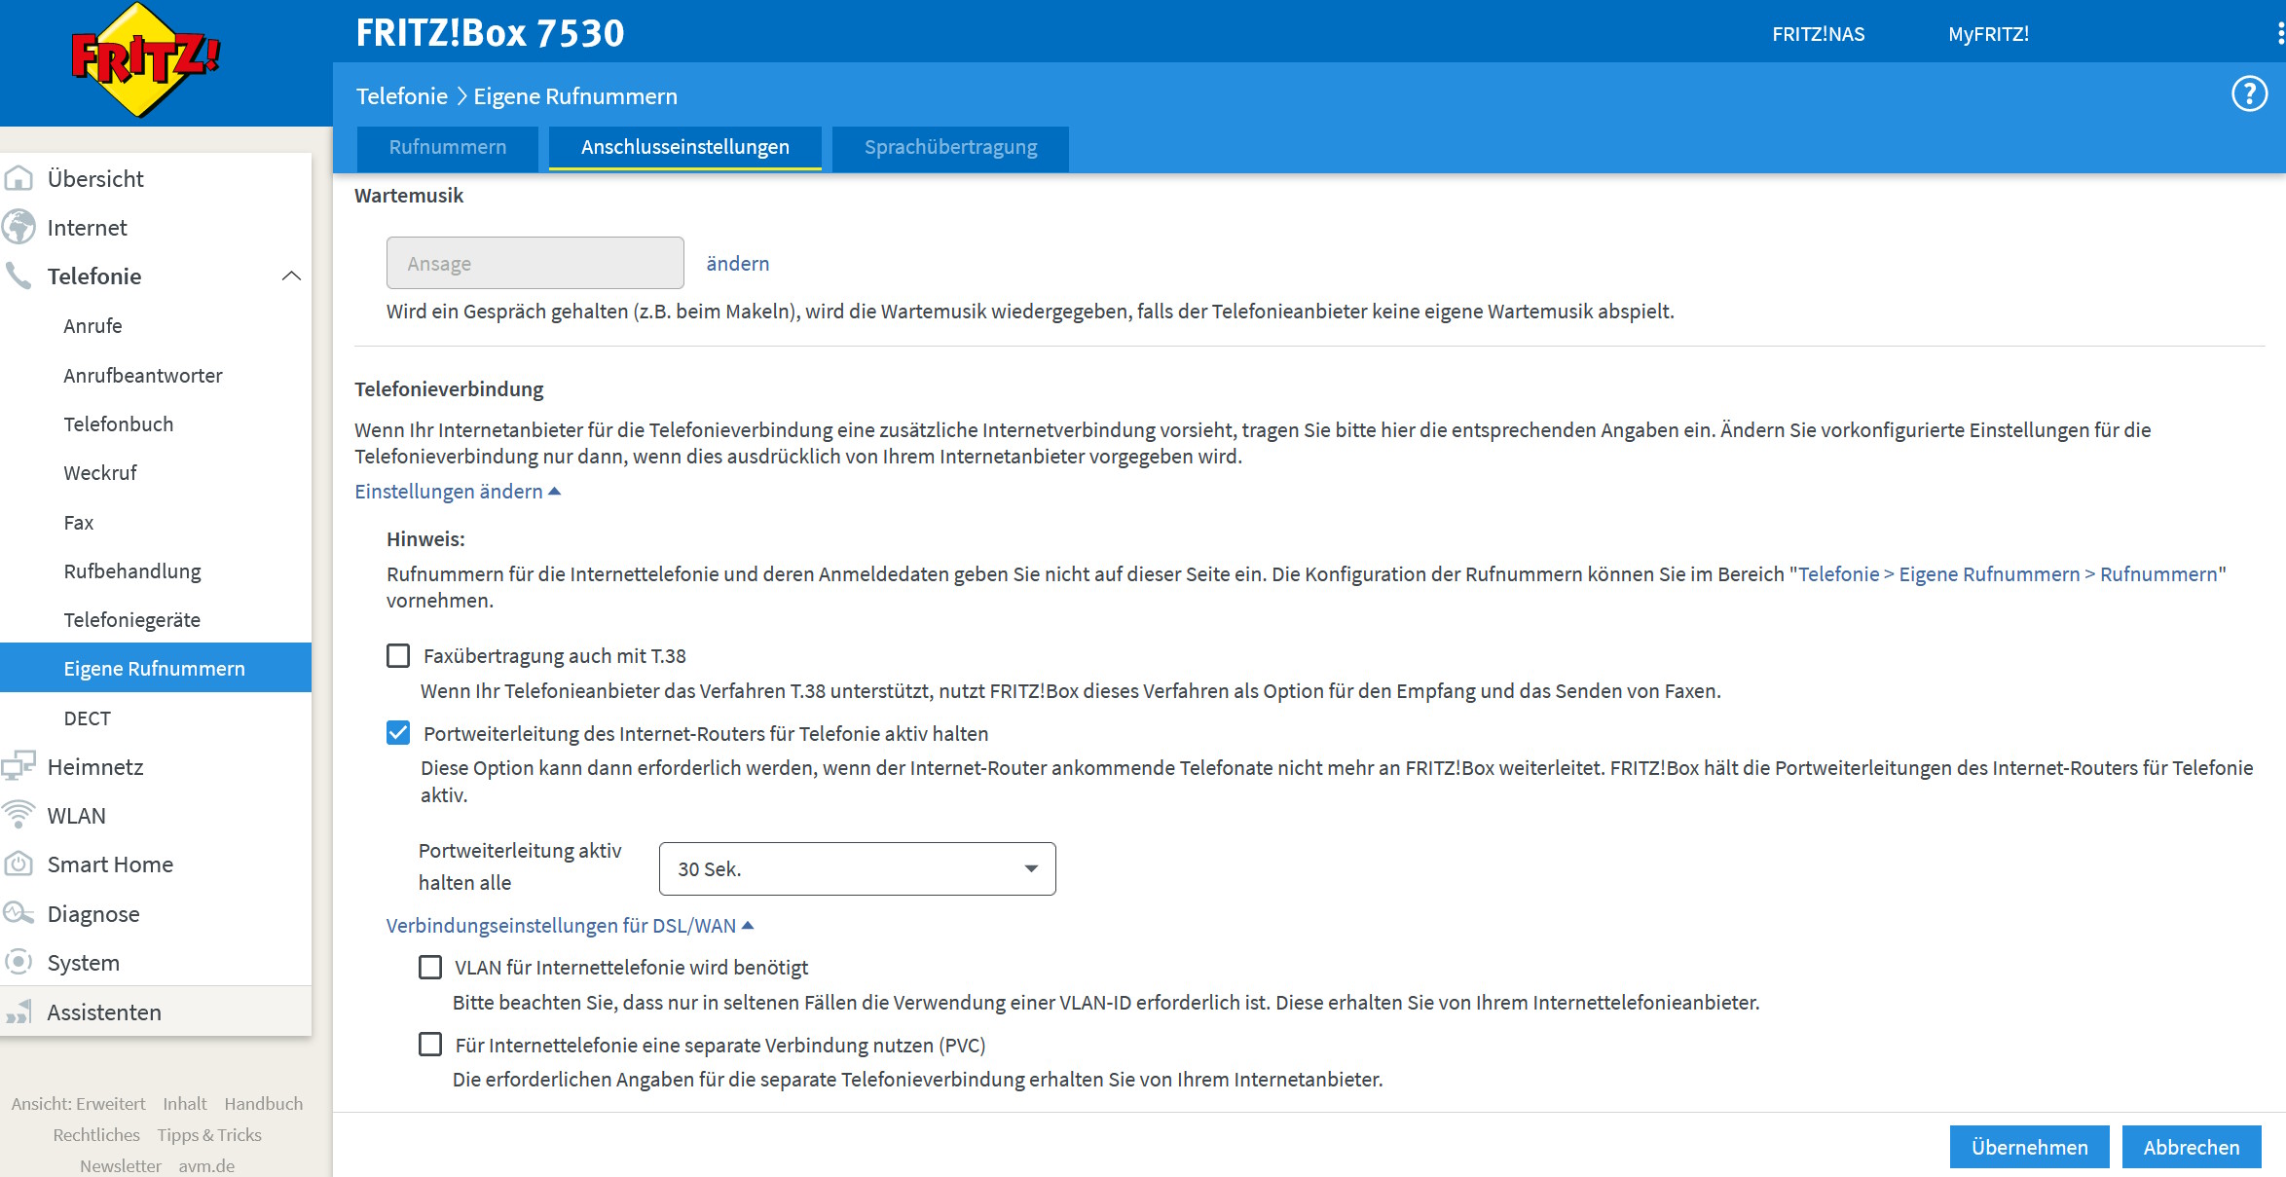Open the 30 Sek. interval dropdown
The height and width of the screenshot is (1177, 2286).
click(x=857, y=868)
